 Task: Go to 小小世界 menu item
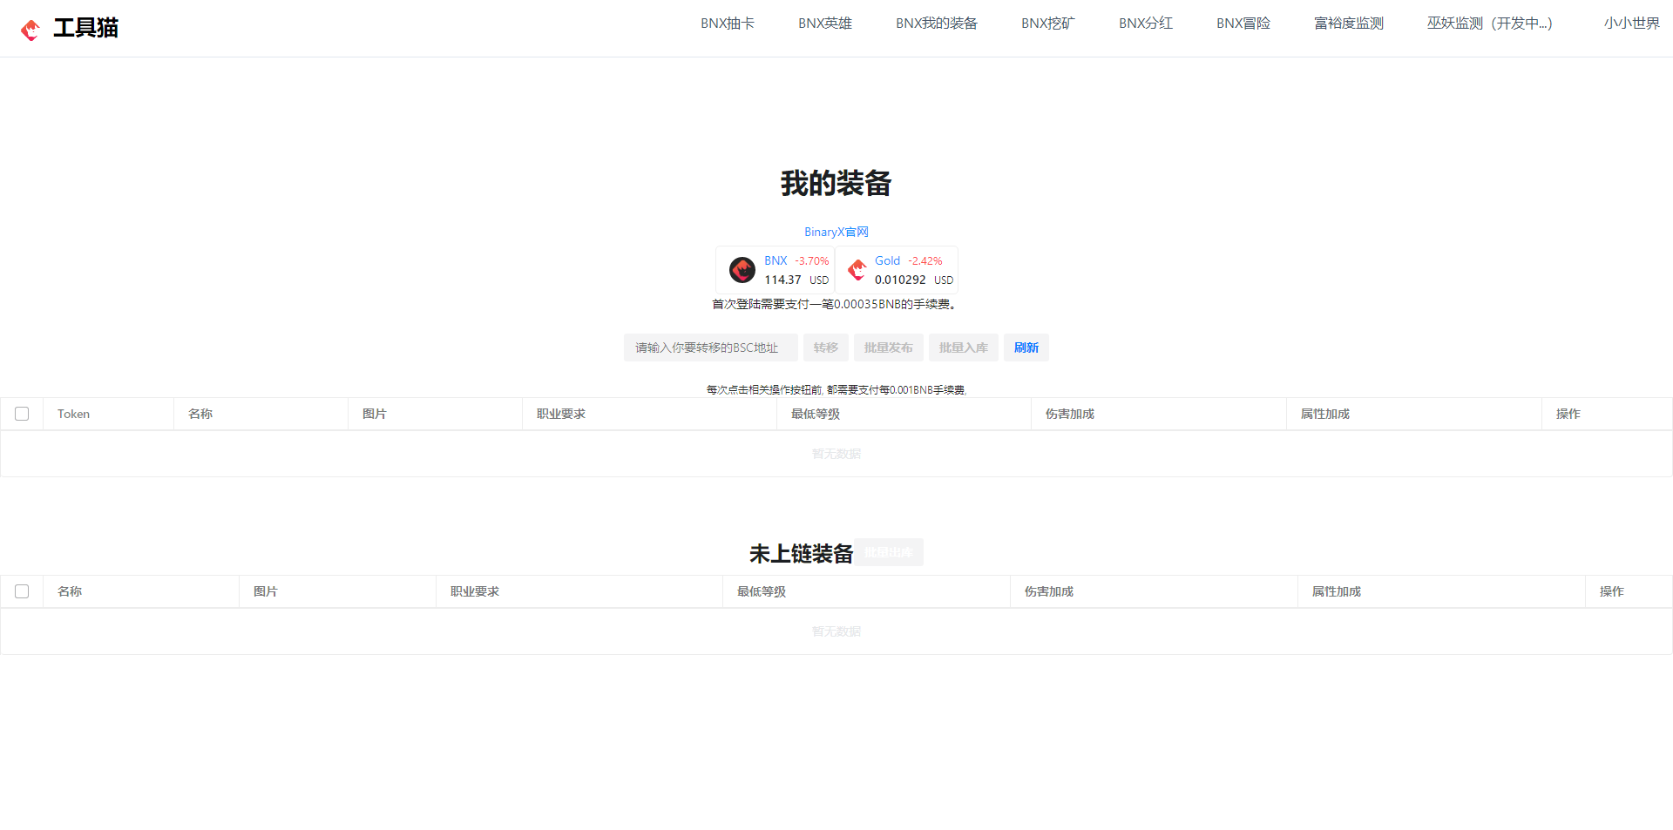point(1632,24)
